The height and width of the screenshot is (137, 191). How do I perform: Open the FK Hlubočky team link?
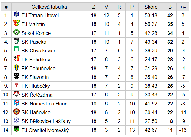(36, 86)
